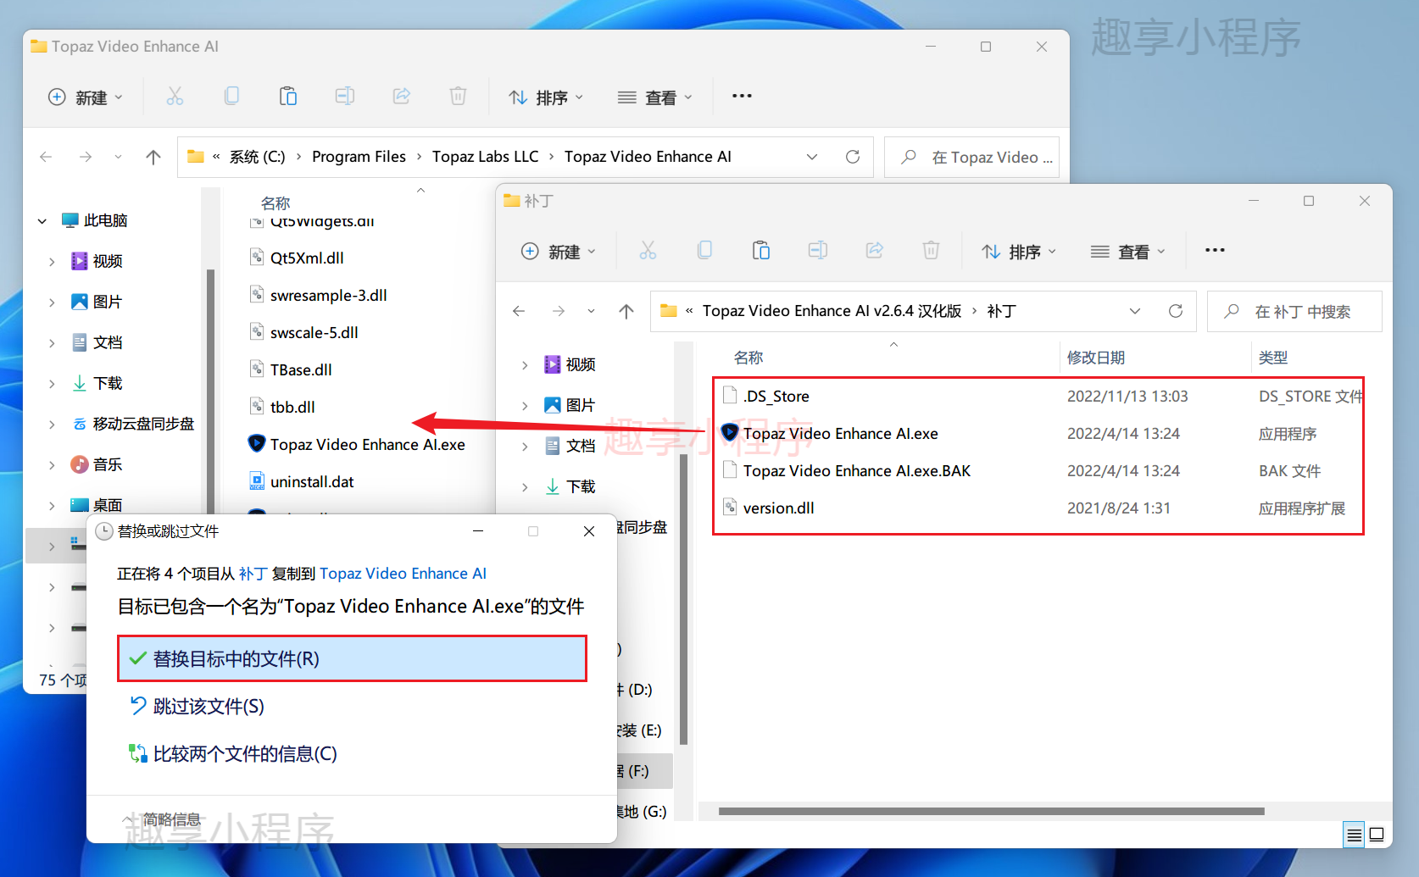Click Paste icon in 补丁 window toolbar
Screen dimensions: 1419x877
(761, 251)
